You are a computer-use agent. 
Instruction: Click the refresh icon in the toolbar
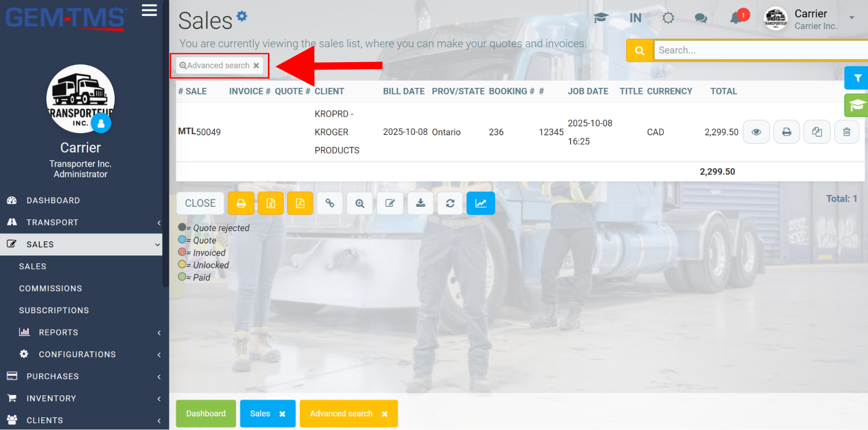(450, 203)
